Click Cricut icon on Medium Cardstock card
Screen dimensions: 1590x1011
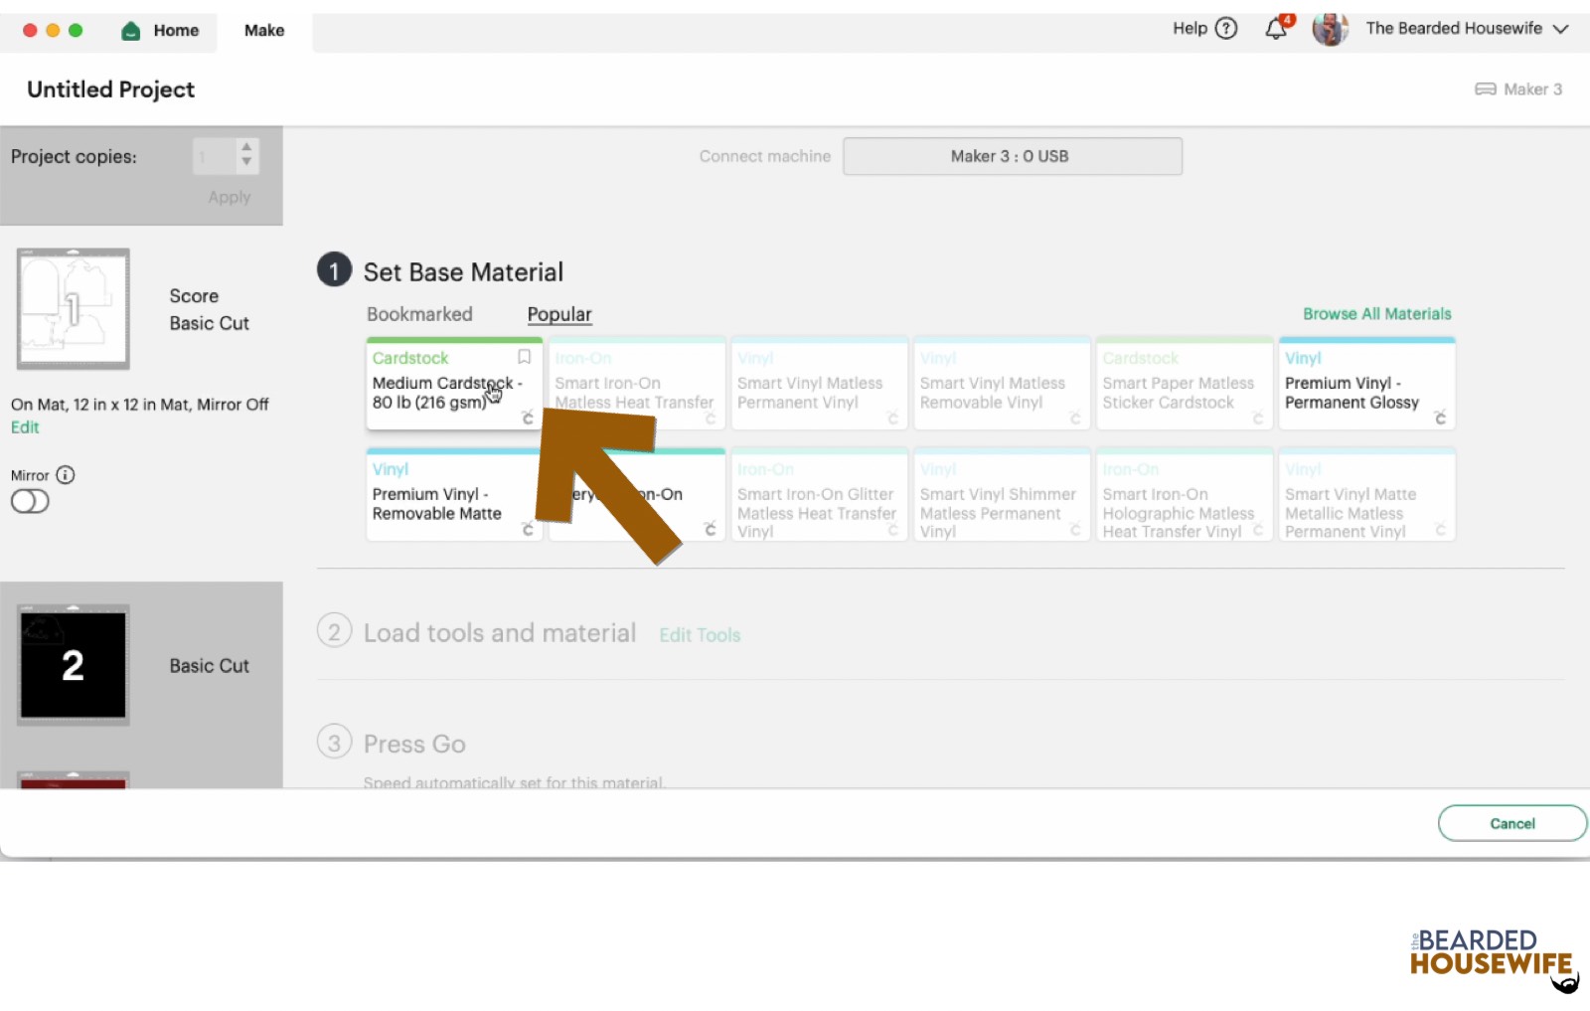[x=528, y=419]
